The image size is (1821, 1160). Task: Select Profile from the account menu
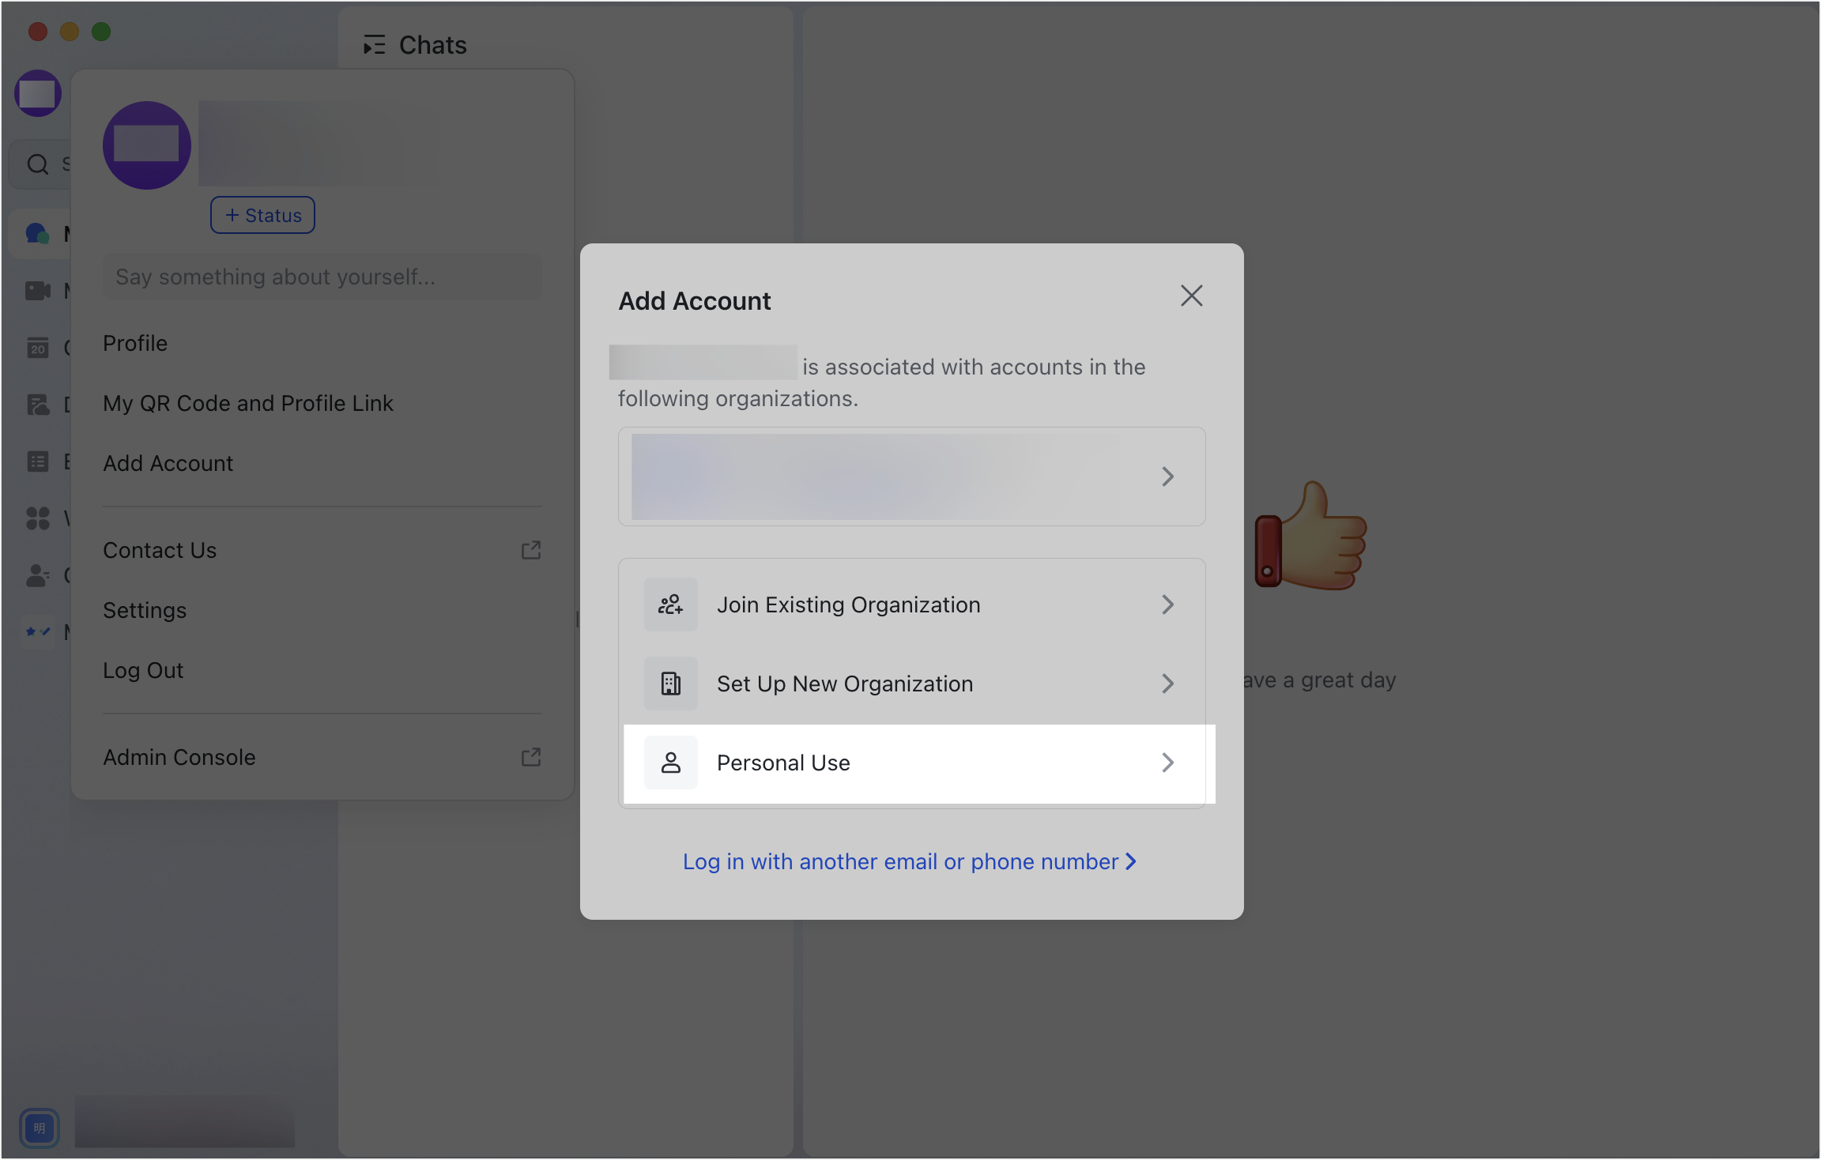pyautogui.click(x=135, y=343)
